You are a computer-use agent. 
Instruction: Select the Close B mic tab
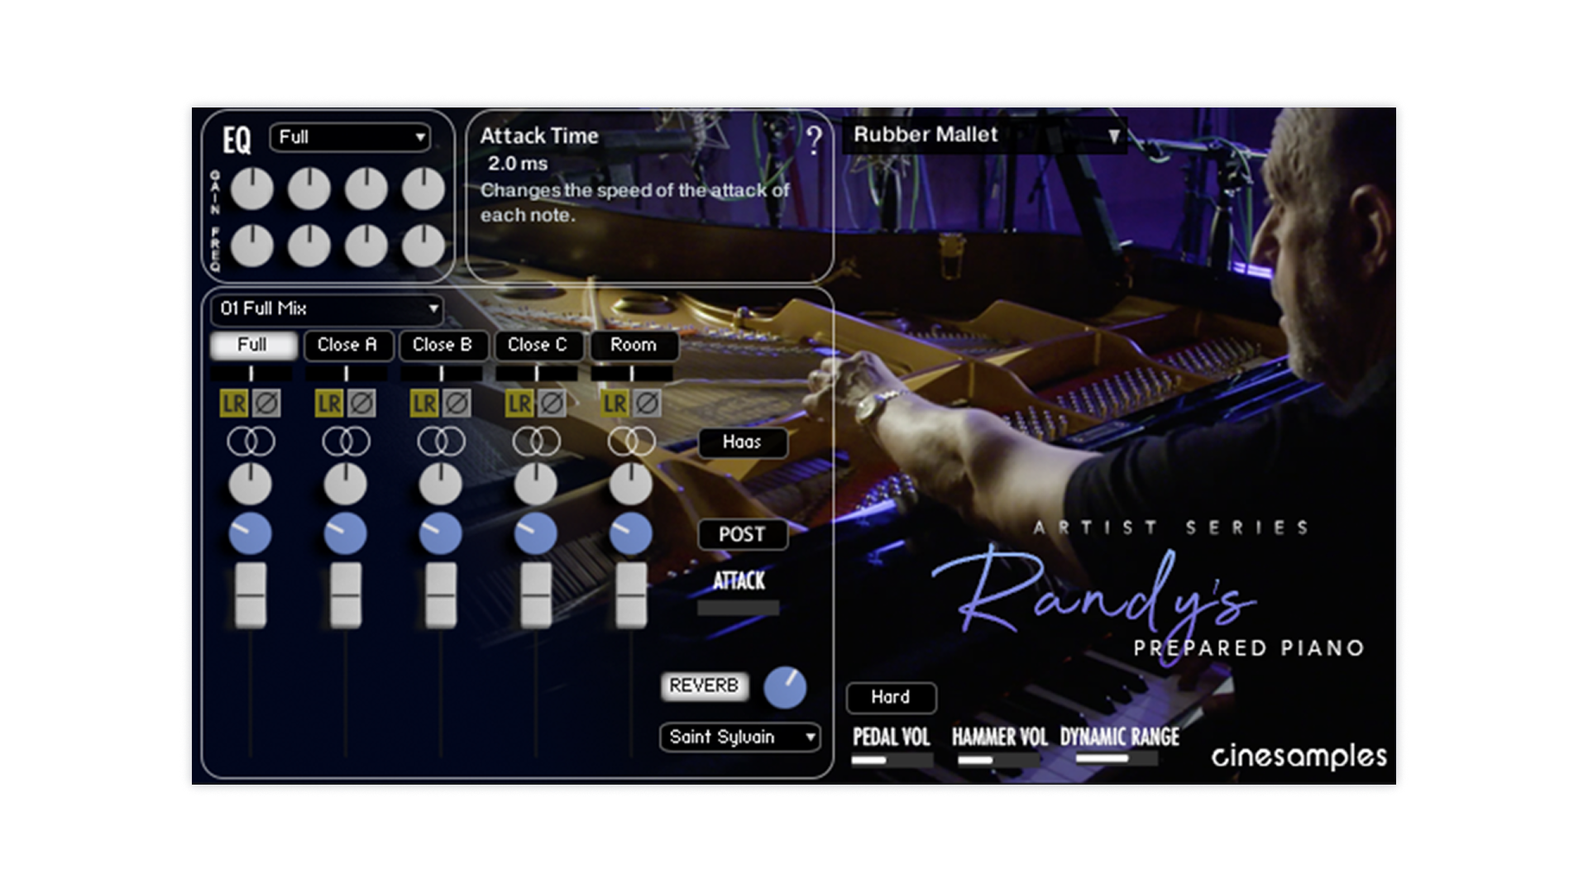pos(442,345)
